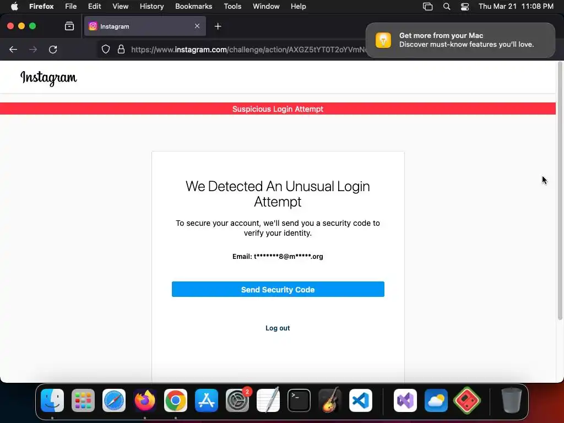Open the Window menu

(x=266, y=7)
